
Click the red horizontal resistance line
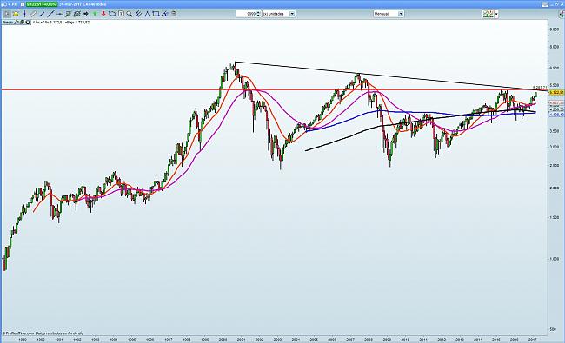pyautogui.click(x=274, y=89)
